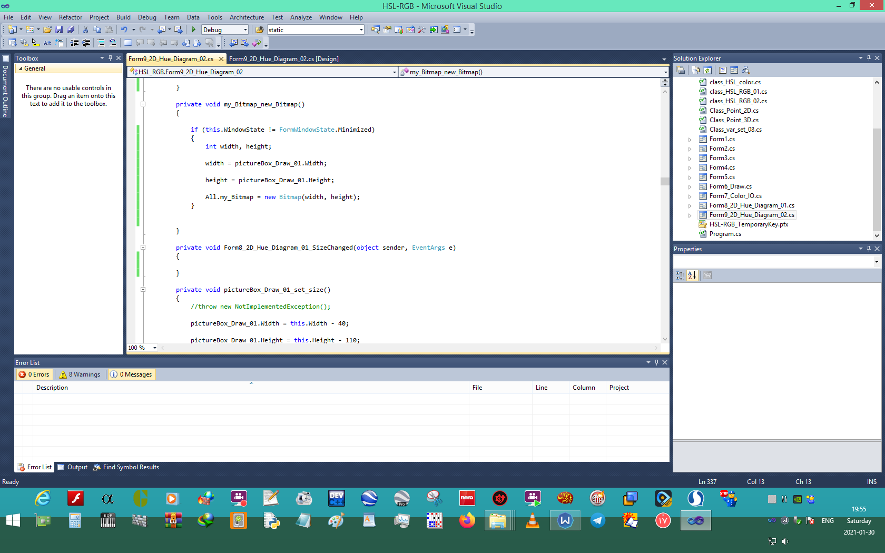Open the class navigation dropdown HSL_RGB.Form9

[395, 72]
